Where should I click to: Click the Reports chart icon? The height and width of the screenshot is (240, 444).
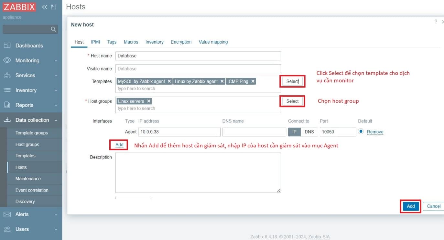(7, 105)
